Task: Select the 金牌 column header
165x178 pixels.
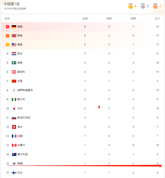Action: click(x=85, y=19)
